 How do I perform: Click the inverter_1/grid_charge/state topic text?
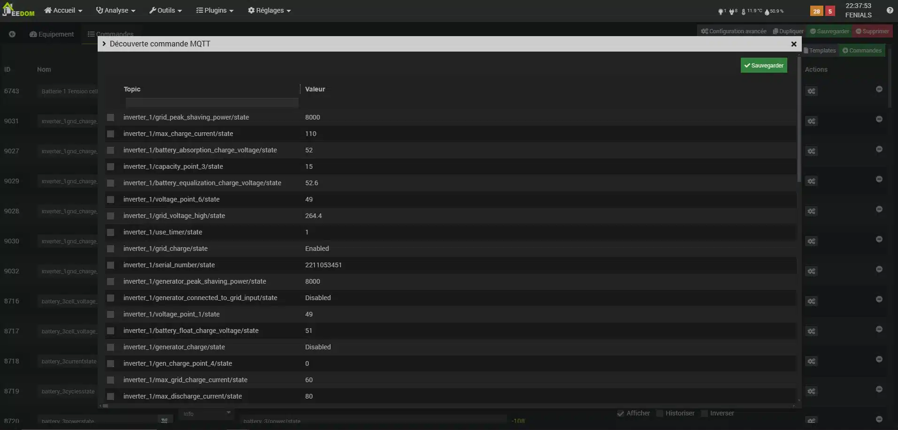165,249
